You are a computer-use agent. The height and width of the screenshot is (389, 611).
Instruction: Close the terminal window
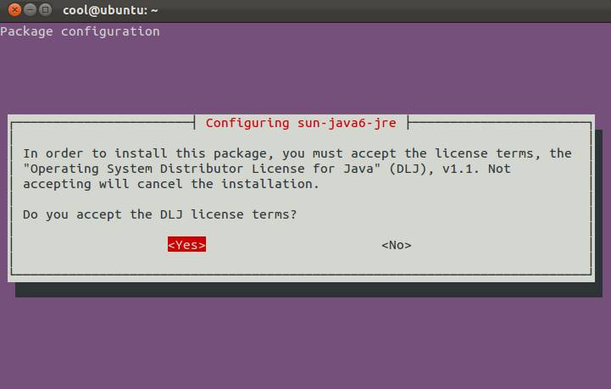coord(14,9)
